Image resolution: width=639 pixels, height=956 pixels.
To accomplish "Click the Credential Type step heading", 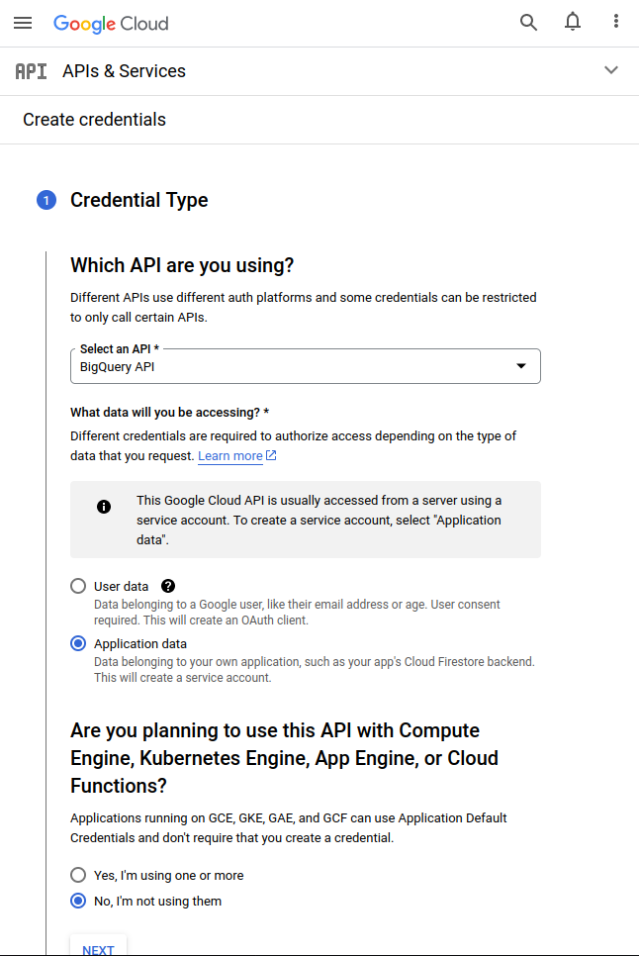I will click(x=138, y=200).
